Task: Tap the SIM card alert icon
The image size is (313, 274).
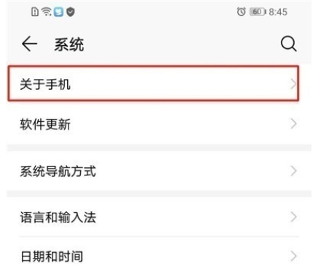Action: (x=35, y=12)
